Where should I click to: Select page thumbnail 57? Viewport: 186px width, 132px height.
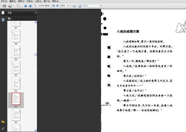point(16,23)
